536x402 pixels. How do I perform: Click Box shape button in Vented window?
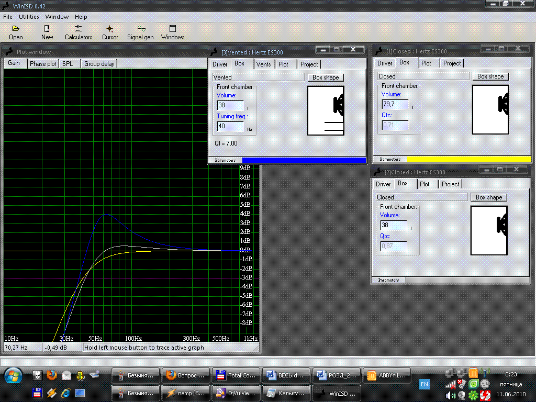326,77
